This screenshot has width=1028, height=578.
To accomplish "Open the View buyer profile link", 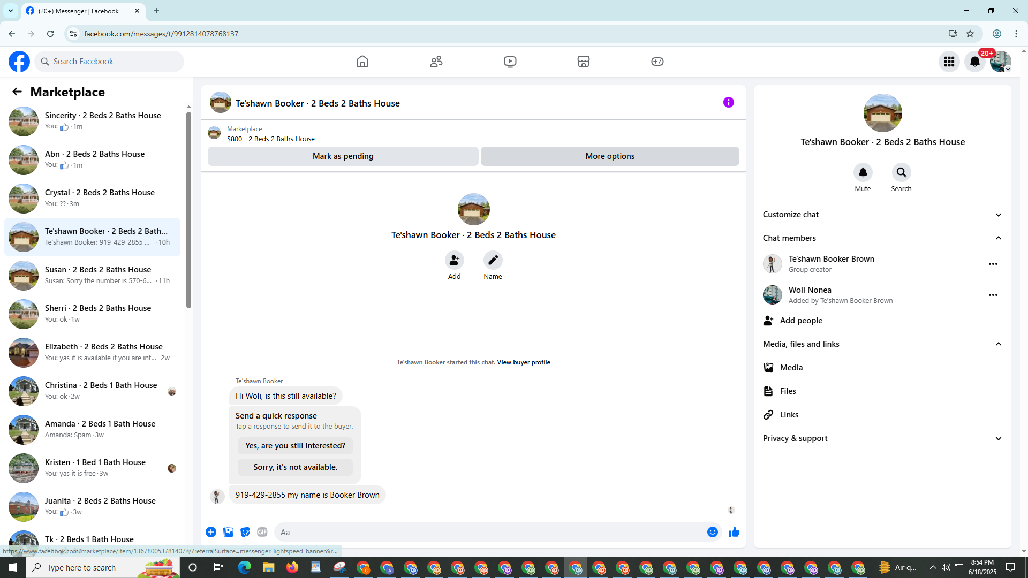I will click(523, 362).
